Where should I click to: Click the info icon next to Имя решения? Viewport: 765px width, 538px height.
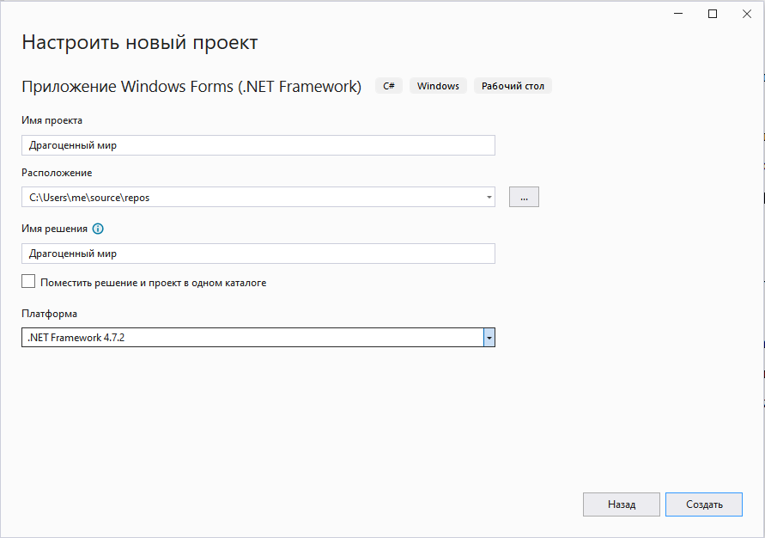(x=98, y=229)
